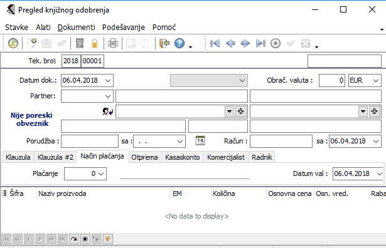386x248 pixels.
Task: Open the blue help question mark icon
Action: [x=180, y=43]
